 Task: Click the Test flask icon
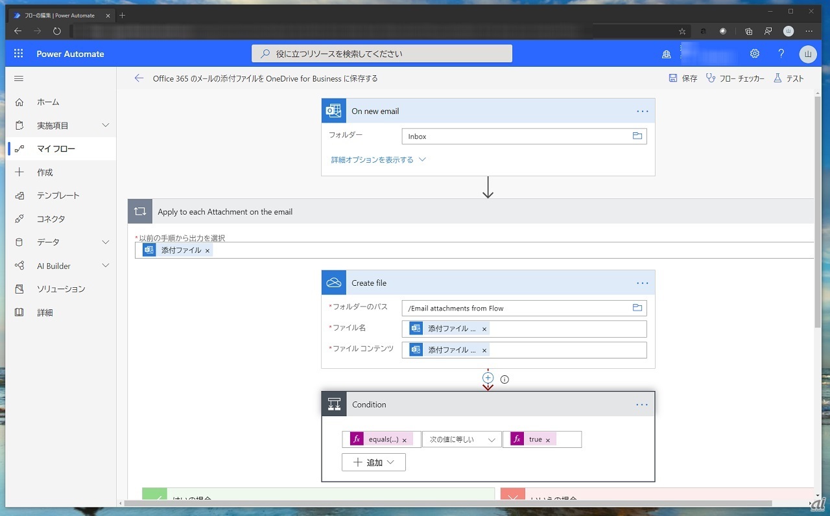777,78
